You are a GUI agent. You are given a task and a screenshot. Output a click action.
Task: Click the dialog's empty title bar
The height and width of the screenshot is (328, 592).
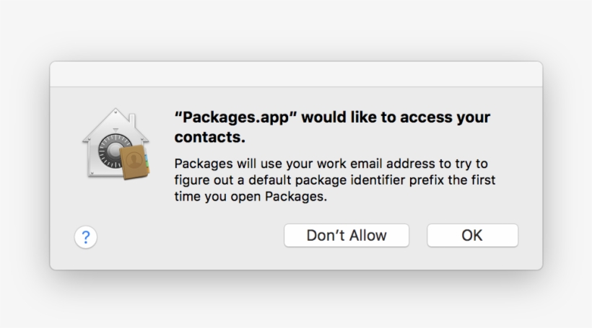coord(296,74)
